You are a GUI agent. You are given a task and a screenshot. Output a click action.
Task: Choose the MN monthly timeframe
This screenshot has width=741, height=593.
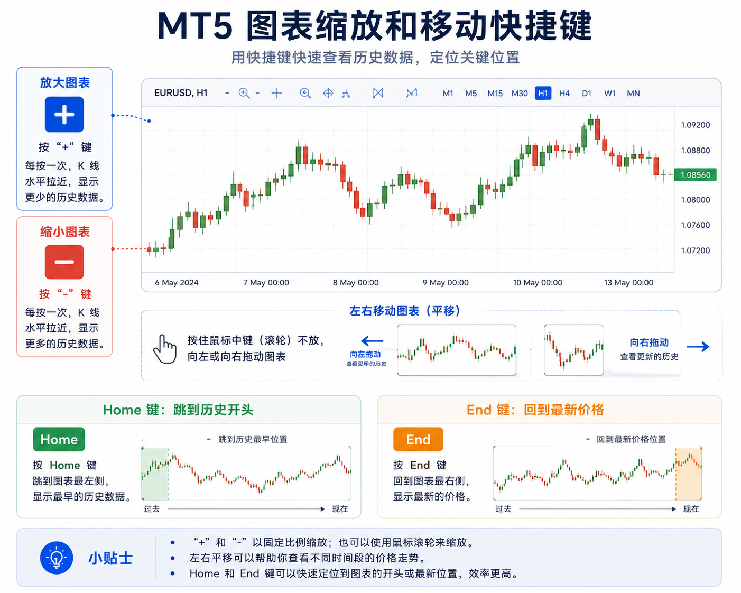[633, 93]
